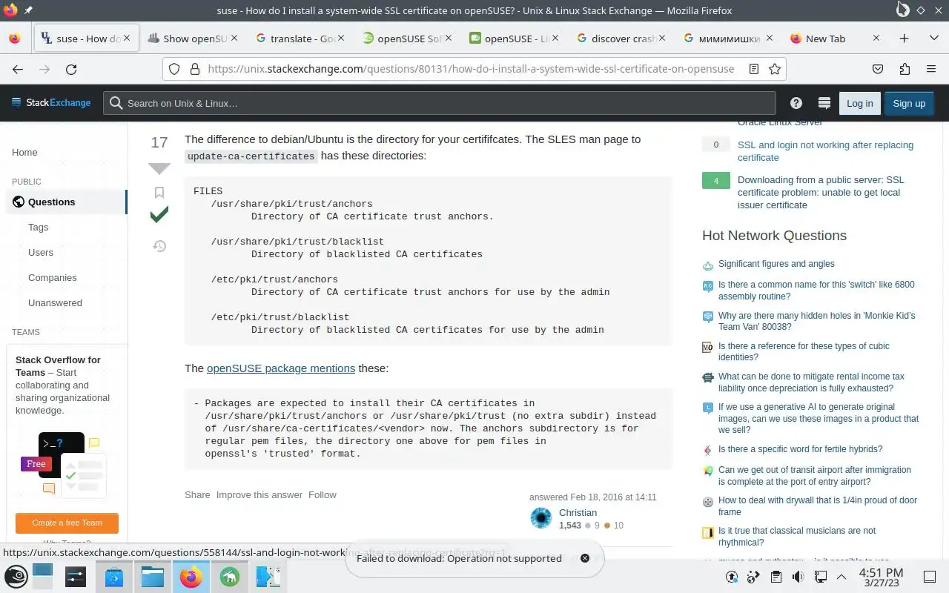The image size is (949, 593).
Task: Close the New Tab tab
Action: pyautogui.click(x=876, y=39)
